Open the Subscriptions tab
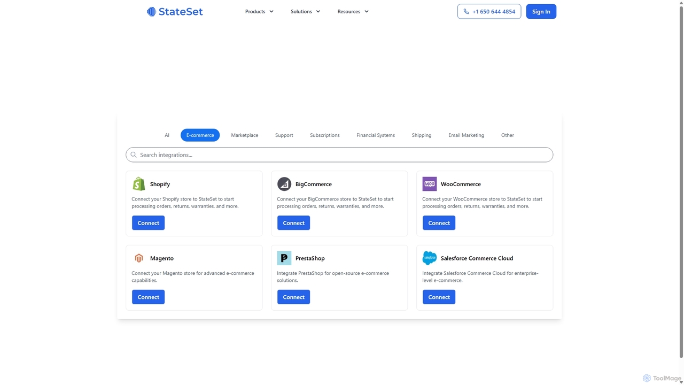The image size is (684, 385). (x=325, y=135)
